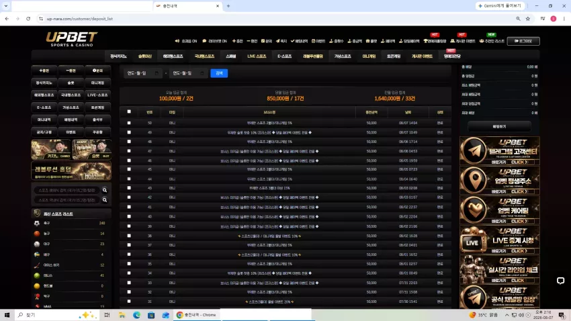Click the Windows taskbar search box
Viewport: 571px width, 321px height.
coord(56,315)
